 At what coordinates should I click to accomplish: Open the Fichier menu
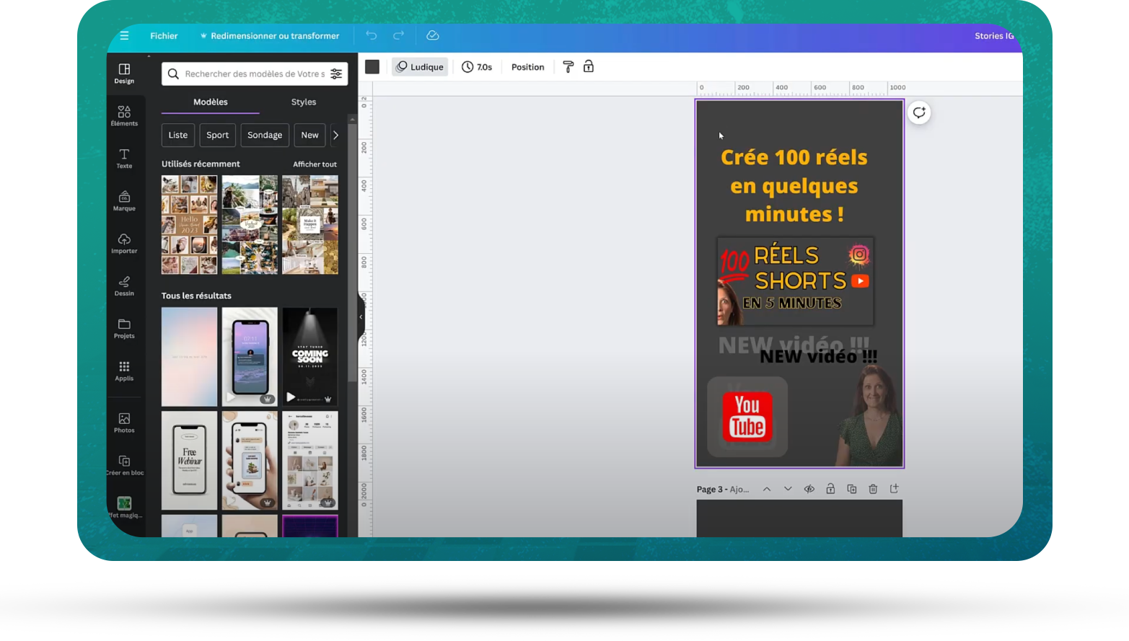click(164, 35)
